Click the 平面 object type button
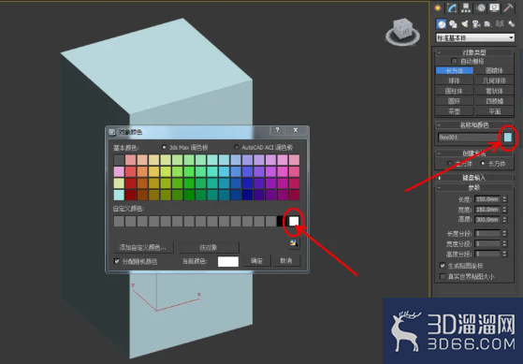The image size is (523, 364). (x=494, y=111)
